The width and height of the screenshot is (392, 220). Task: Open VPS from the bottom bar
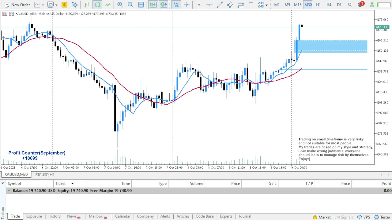tap(364, 217)
